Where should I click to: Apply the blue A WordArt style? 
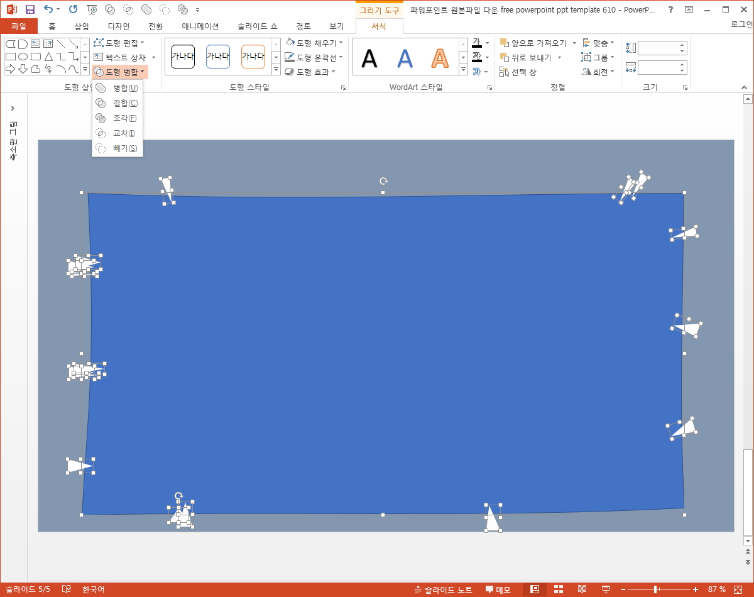click(405, 58)
